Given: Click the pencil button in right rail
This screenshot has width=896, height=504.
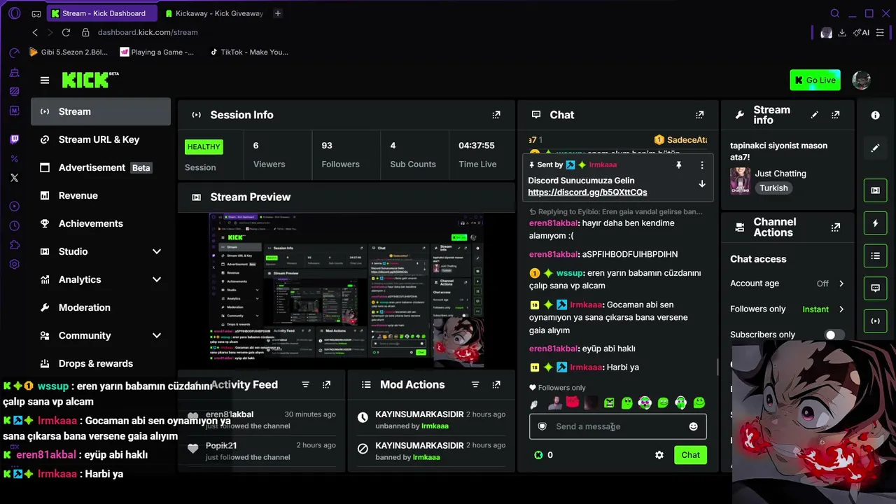Looking at the screenshot, I should tap(875, 148).
